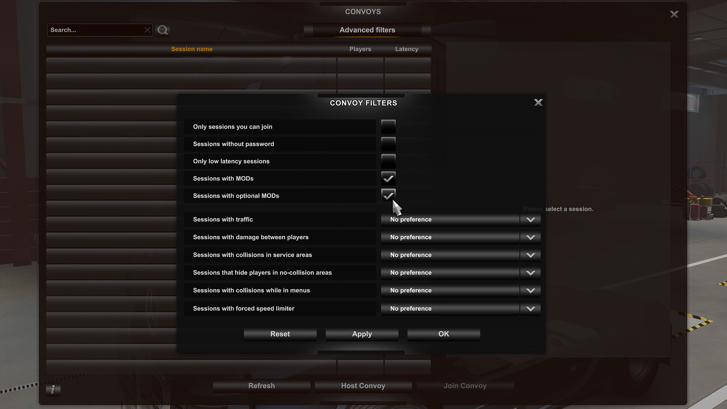Disable Sessions with optional MODs
727x409 pixels.
388,196
